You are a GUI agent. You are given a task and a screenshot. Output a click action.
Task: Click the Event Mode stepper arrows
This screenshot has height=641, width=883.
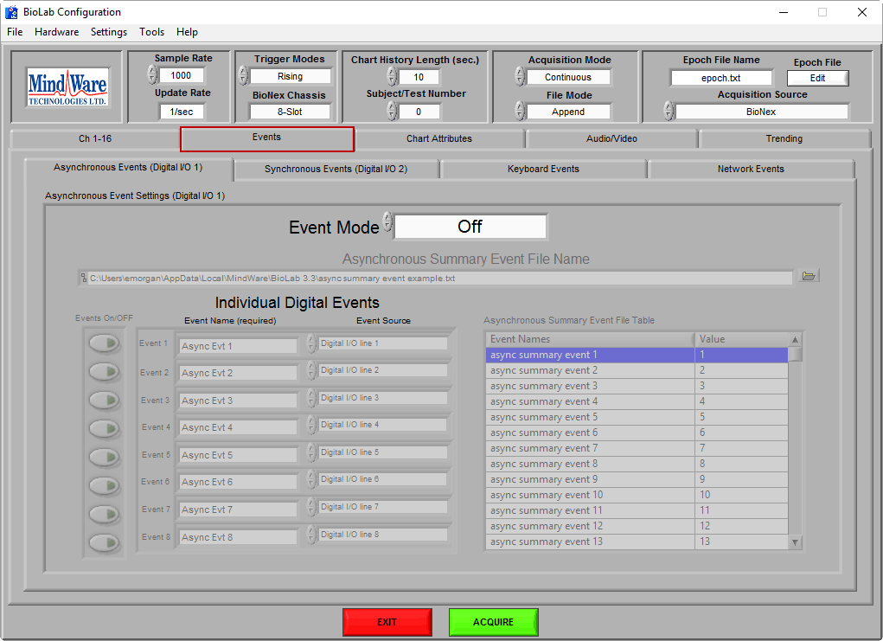pyautogui.click(x=387, y=222)
